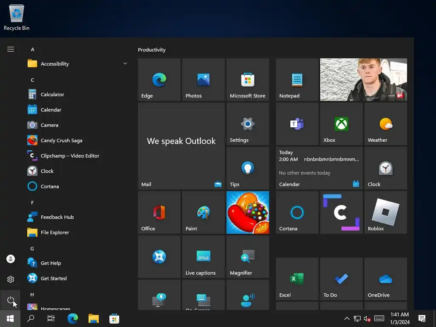This screenshot has width=436, height=327.
Task: Open File Explorer from the app list
Action: pos(77,232)
